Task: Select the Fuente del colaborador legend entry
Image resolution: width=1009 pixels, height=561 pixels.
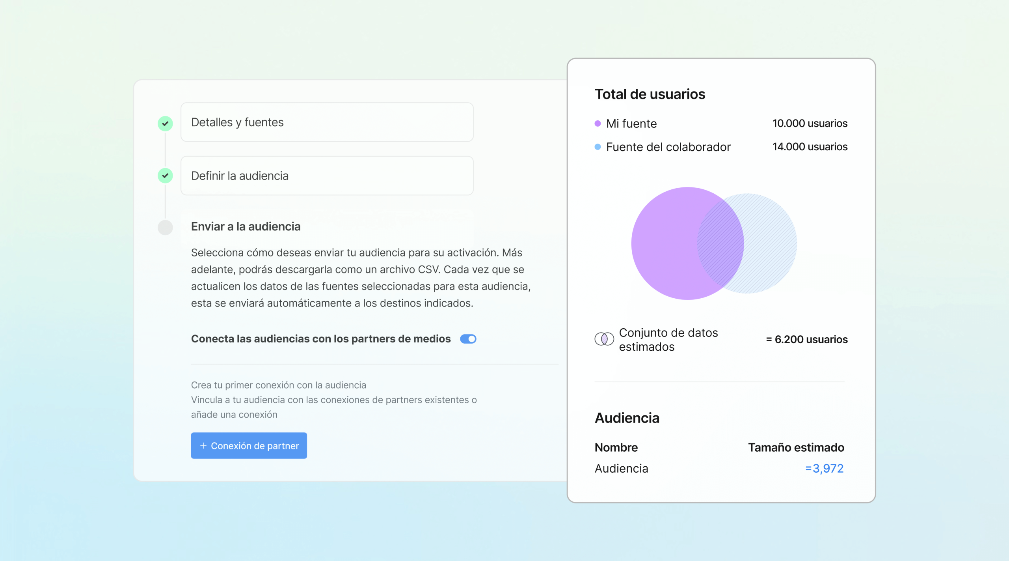Action: point(668,146)
